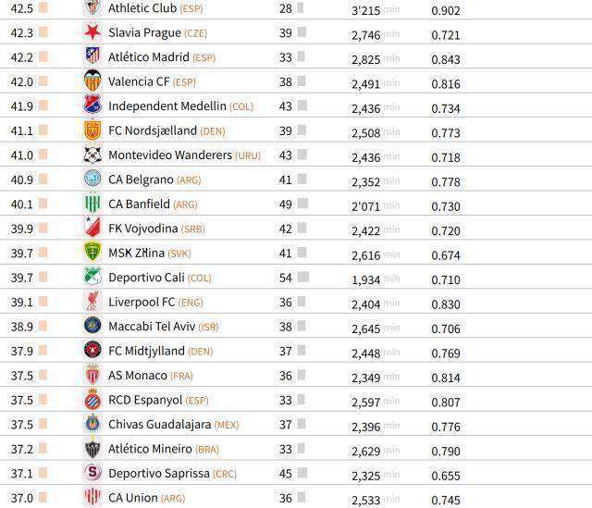
Task: Open the Deportivo Cali team link
Action: pyautogui.click(x=146, y=278)
